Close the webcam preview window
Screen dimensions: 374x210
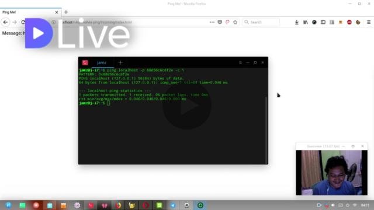pyautogui.click(x=362, y=146)
